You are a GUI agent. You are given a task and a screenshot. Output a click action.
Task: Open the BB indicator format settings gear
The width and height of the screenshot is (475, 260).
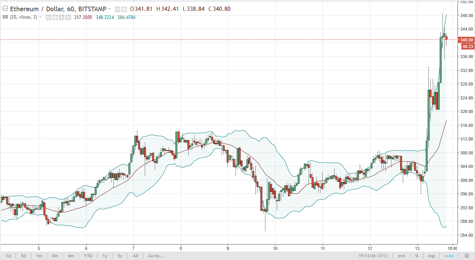coord(55,17)
